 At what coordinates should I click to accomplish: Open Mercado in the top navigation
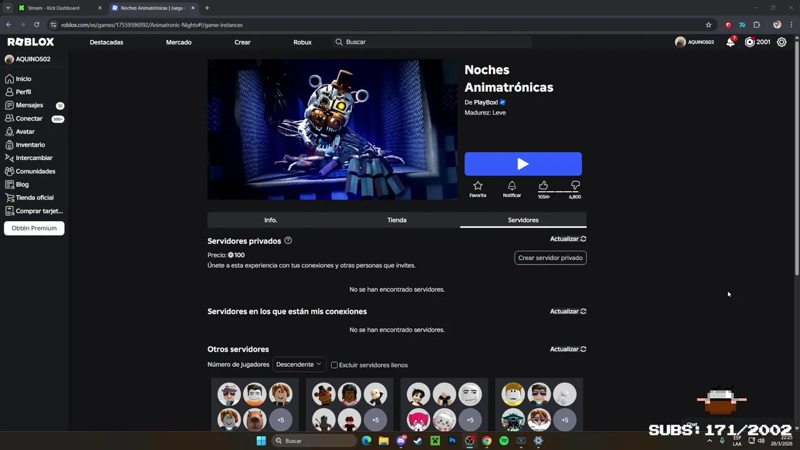click(x=179, y=42)
